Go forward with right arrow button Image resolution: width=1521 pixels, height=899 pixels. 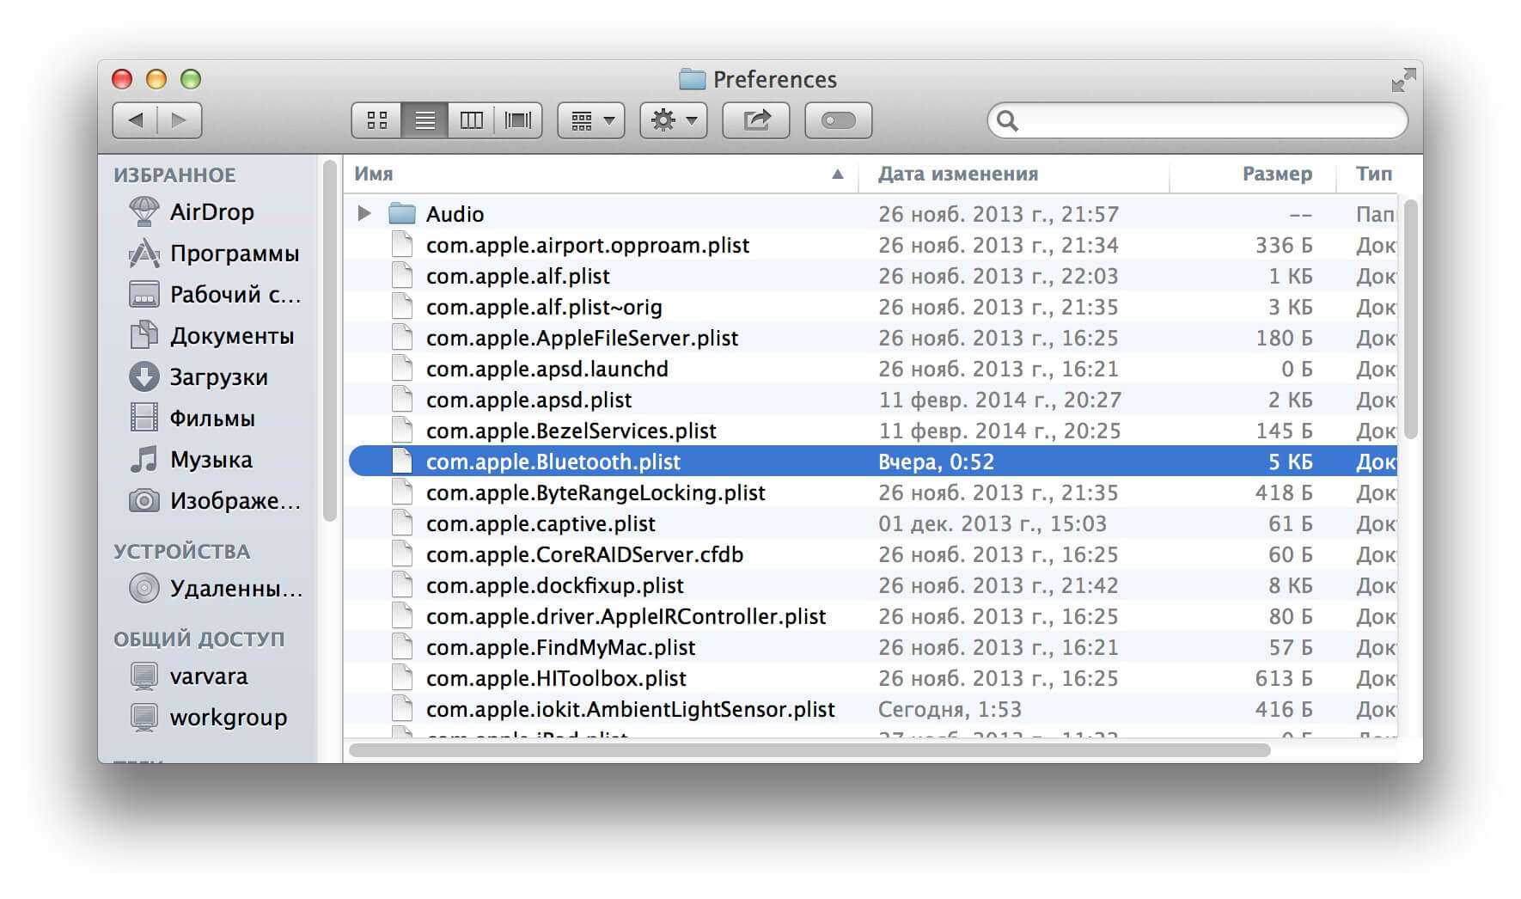(180, 120)
